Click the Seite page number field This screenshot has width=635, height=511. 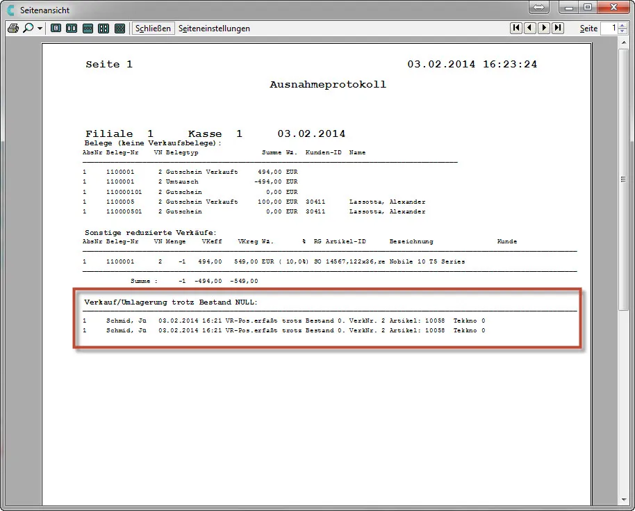(x=607, y=29)
